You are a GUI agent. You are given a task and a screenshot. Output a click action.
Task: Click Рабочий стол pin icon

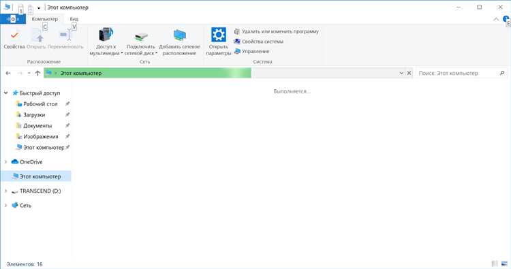point(67,104)
